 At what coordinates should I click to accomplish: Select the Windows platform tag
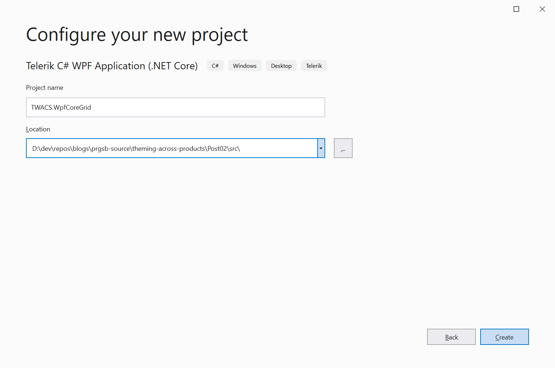click(245, 65)
